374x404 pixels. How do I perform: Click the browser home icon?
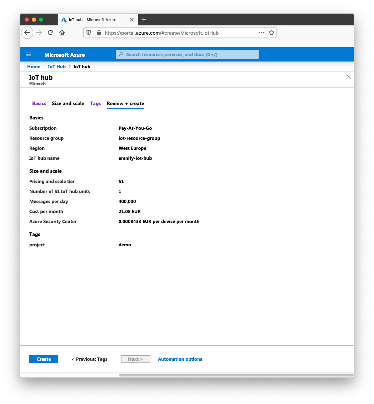click(61, 33)
